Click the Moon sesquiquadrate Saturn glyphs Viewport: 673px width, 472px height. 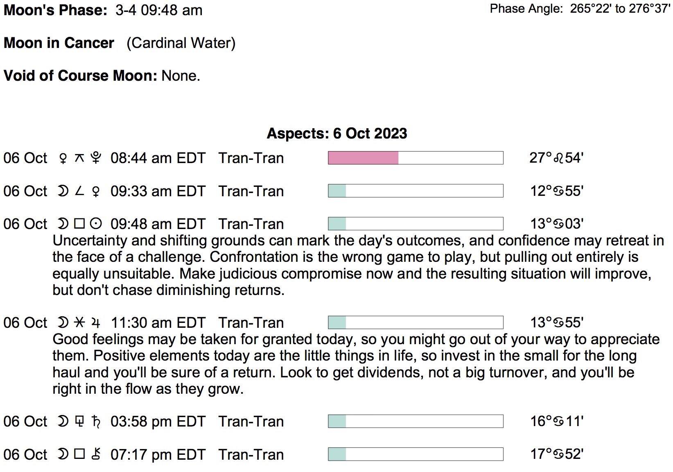pos(79,422)
